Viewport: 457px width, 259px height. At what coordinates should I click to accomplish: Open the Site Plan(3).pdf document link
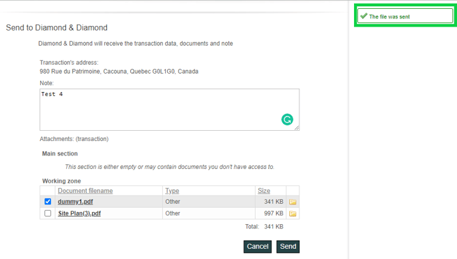point(79,213)
